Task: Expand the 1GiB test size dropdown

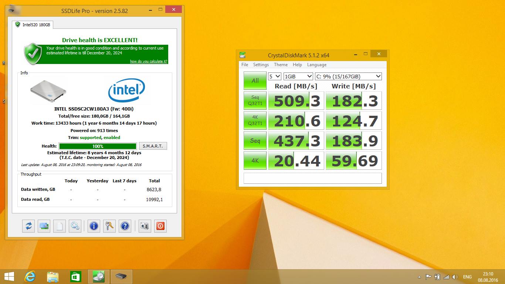Action: point(298,77)
